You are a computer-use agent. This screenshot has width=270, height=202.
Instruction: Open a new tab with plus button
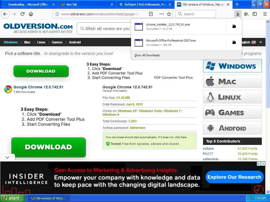click(237, 4)
